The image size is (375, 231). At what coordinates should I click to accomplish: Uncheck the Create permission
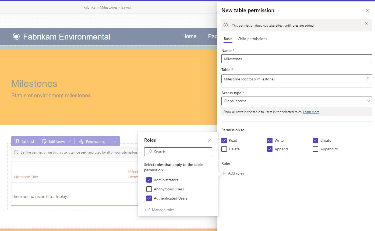(316, 140)
